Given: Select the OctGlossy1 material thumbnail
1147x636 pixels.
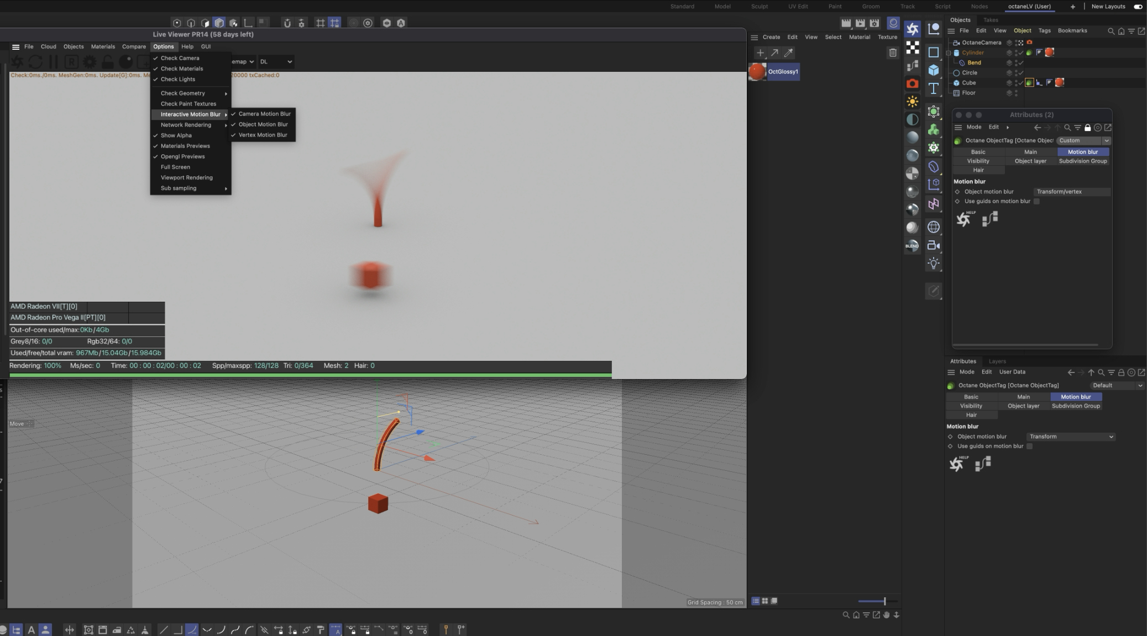Looking at the screenshot, I should [x=757, y=72].
